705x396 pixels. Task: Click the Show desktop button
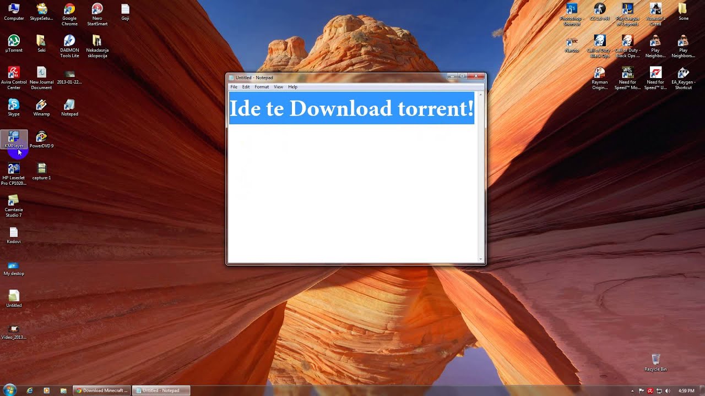[x=702, y=391]
